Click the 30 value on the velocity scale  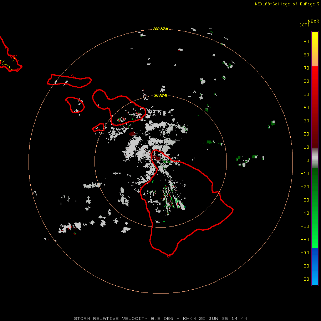click(x=306, y=121)
